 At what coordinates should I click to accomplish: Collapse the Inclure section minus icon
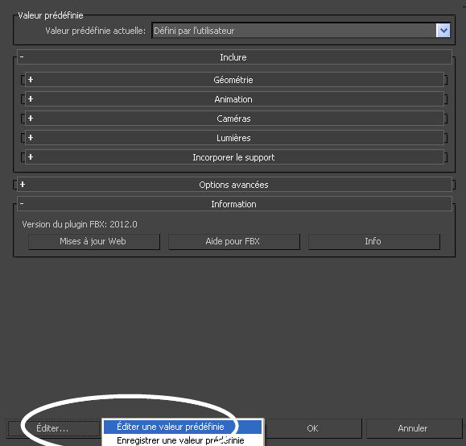tap(22, 56)
